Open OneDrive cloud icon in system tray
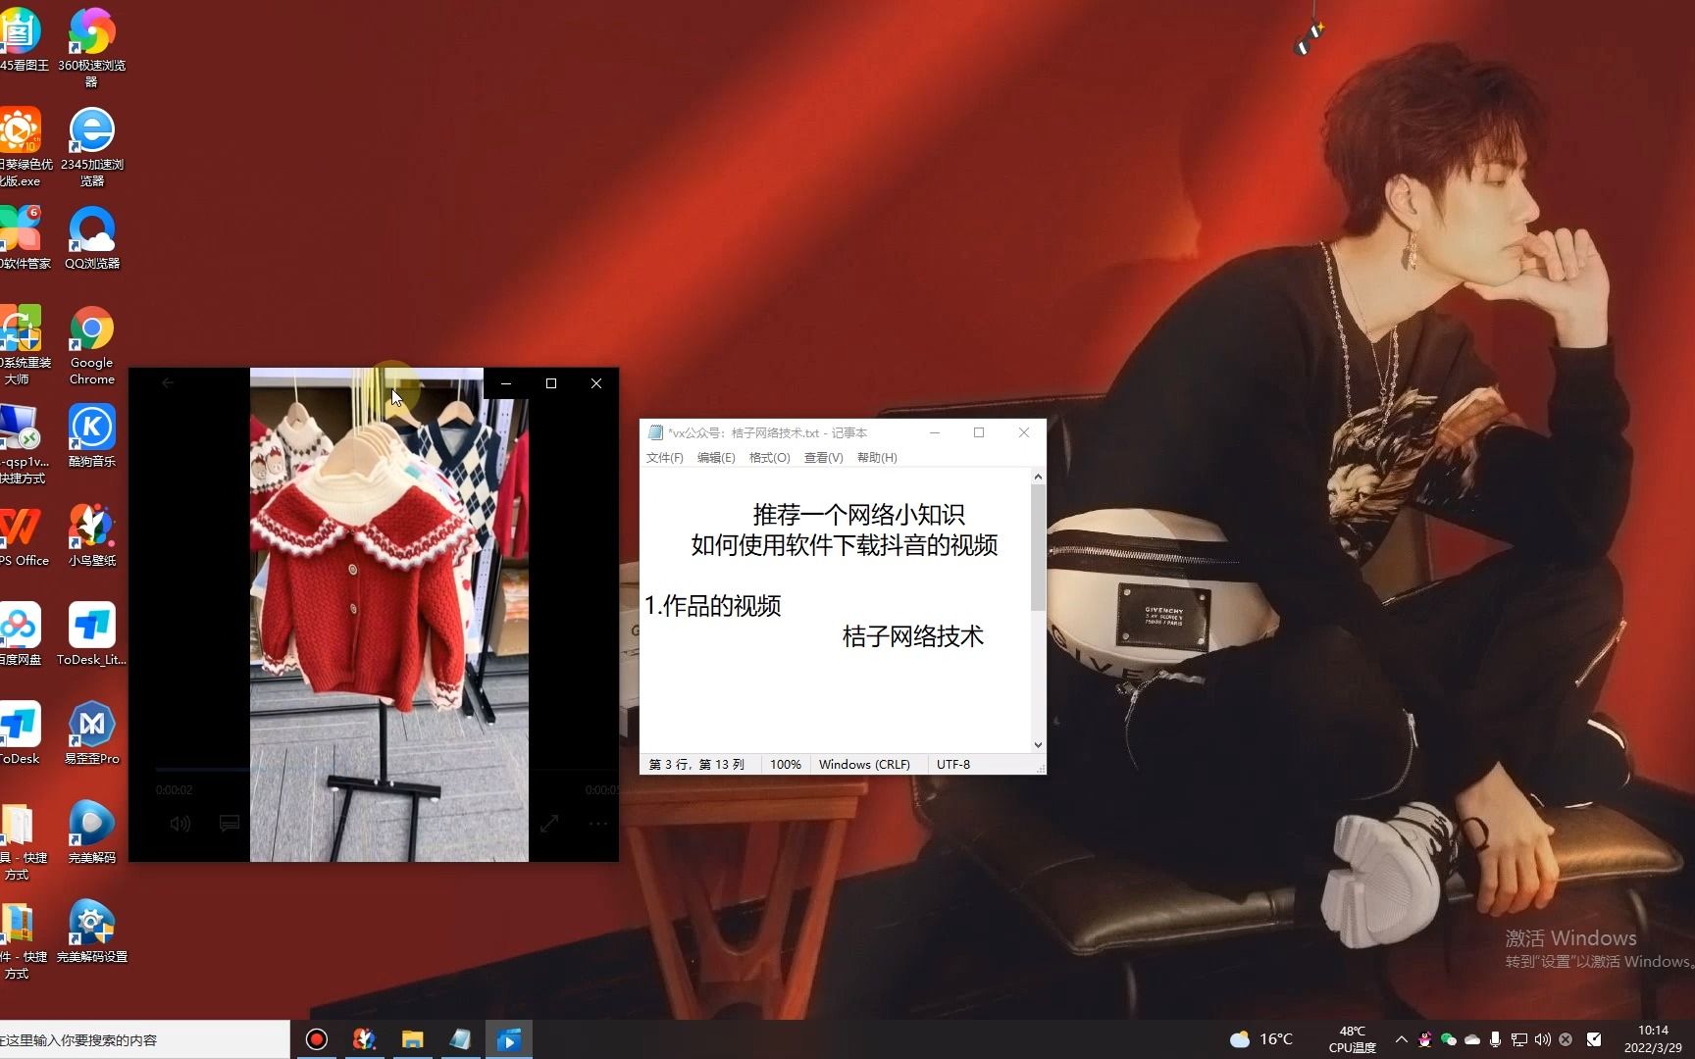 coord(1472,1039)
